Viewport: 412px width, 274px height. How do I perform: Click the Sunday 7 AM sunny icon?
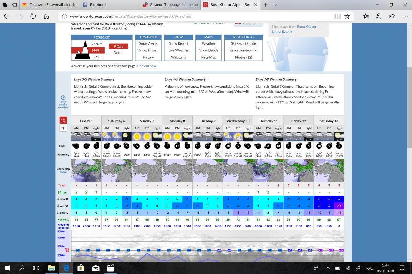click(x=137, y=136)
